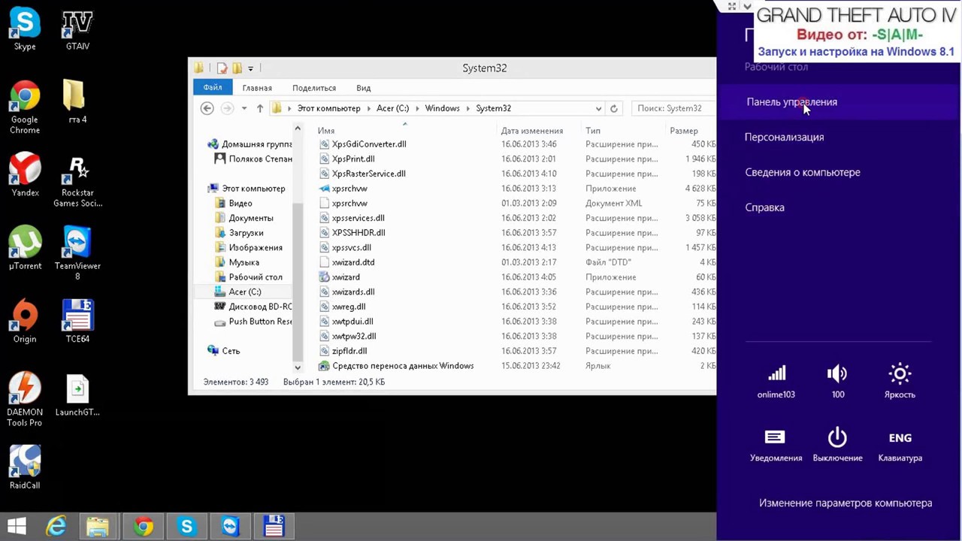Open Internet Explorer from the taskbar
This screenshot has height=541, width=962.
[56, 527]
